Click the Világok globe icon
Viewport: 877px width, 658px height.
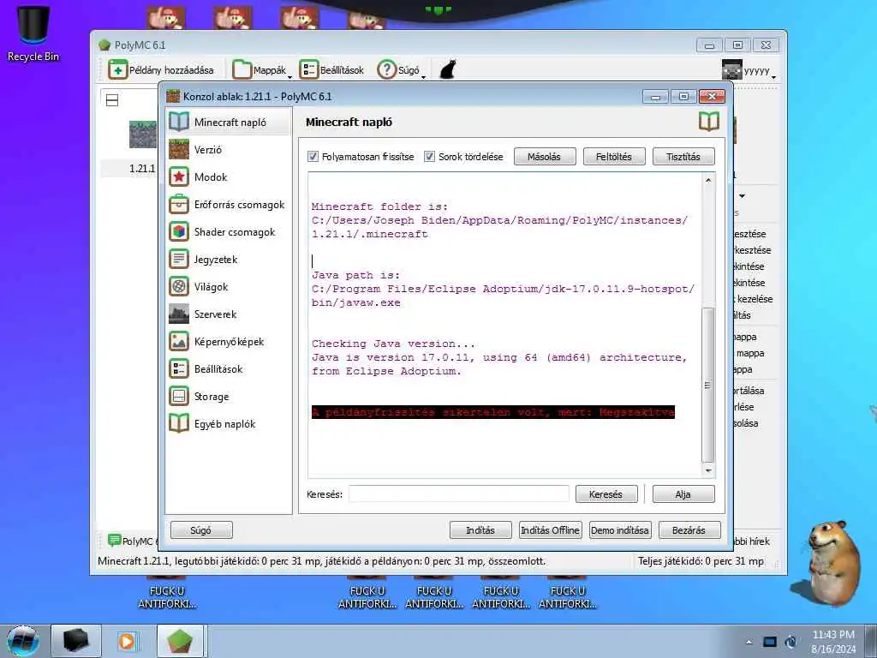click(x=179, y=286)
